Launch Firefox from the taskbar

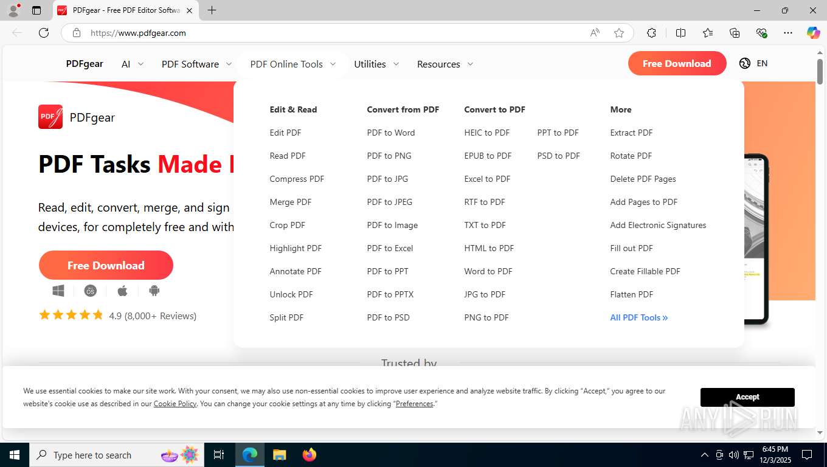[310, 455]
